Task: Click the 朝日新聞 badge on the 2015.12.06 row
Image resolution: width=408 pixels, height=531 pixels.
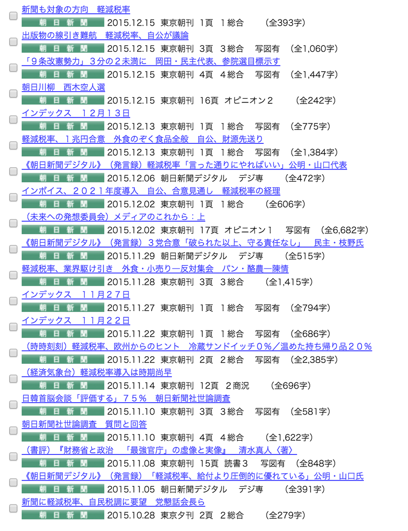Action: (63, 178)
